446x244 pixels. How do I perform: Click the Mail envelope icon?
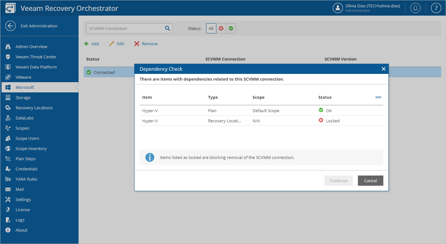(x=8, y=189)
